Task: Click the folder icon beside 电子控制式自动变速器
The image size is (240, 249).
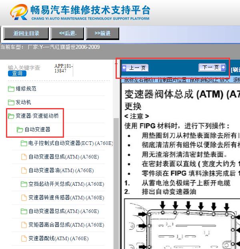Action: [x=24, y=143]
